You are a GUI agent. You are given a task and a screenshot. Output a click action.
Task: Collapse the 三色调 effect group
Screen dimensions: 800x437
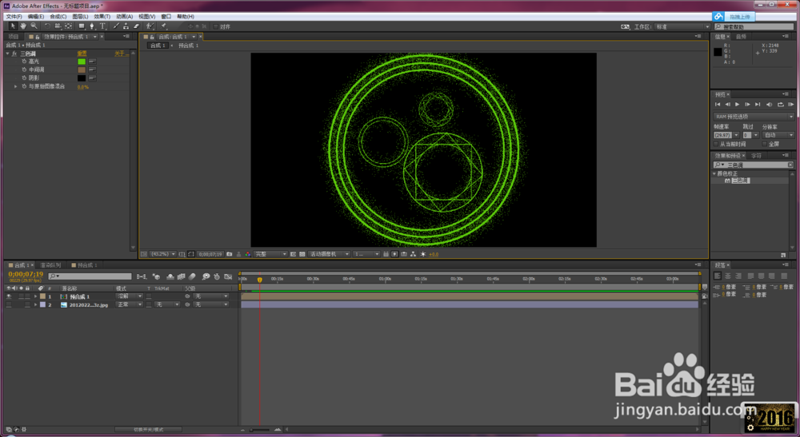pos(8,54)
